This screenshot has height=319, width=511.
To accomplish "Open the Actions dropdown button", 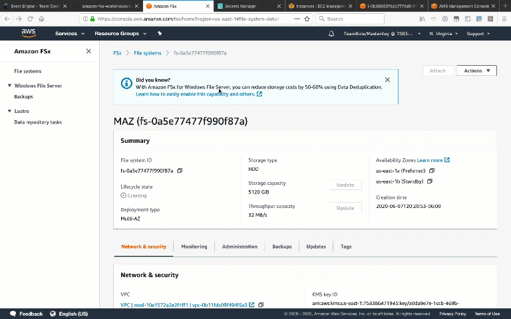I will coord(477,70).
